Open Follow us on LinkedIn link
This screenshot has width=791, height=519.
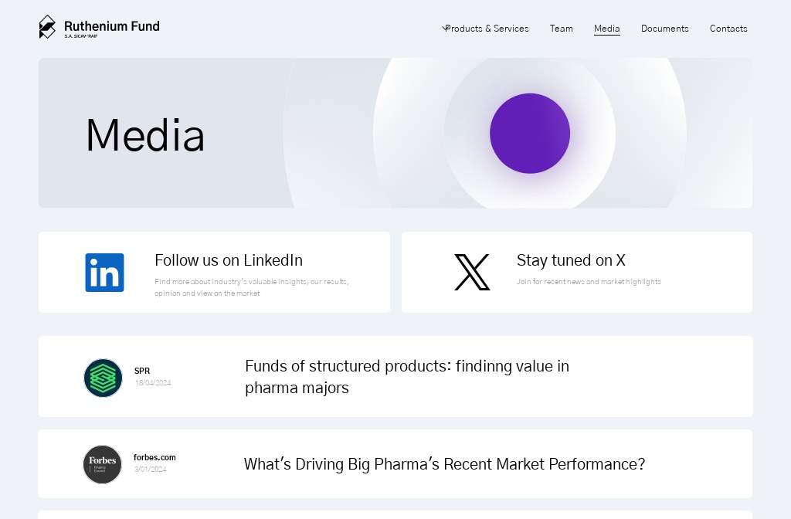(x=229, y=260)
